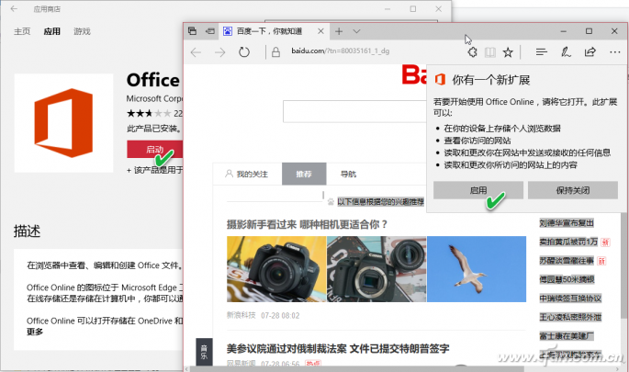629x372 pixels.
Task: Expand the tab preview chevron
Action: [356, 31]
